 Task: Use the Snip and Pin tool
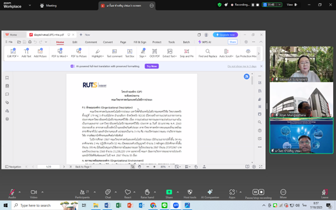(x=186, y=52)
